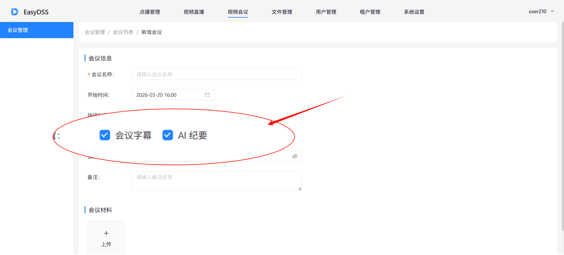Image resolution: width=564 pixels, height=255 pixels.
Task: Expand the user210 account dropdown
Action: (x=541, y=11)
